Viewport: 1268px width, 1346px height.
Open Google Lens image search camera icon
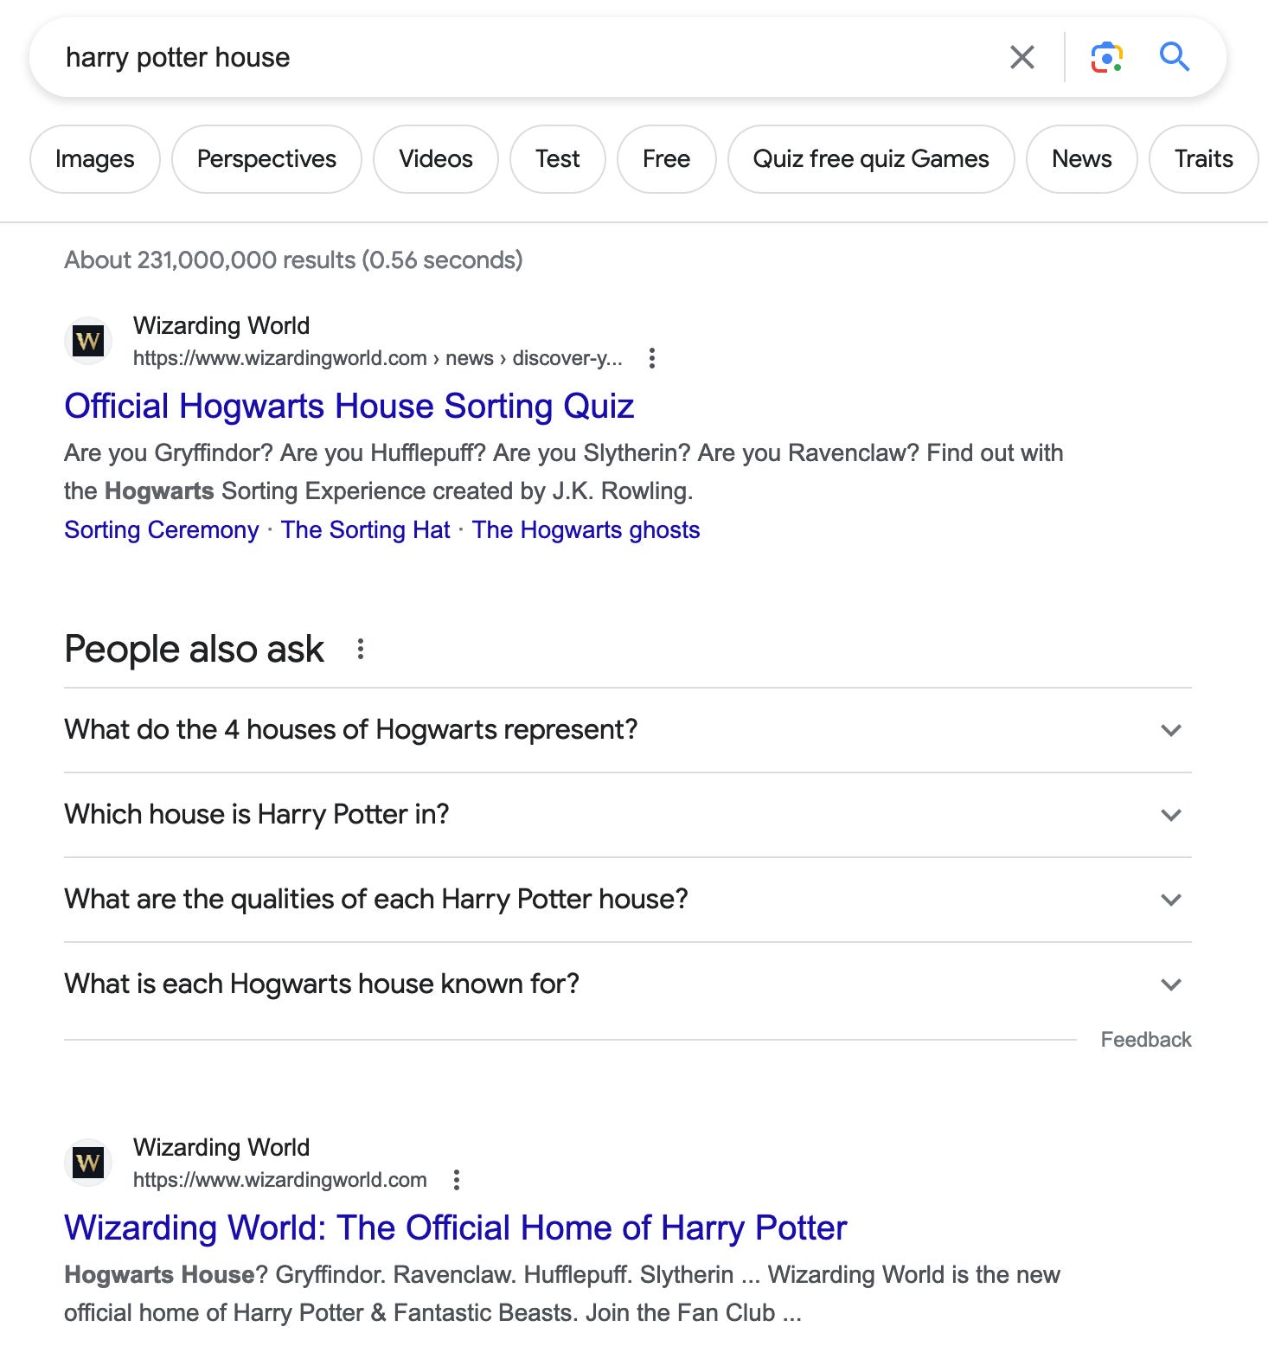[x=1106, y=57]
